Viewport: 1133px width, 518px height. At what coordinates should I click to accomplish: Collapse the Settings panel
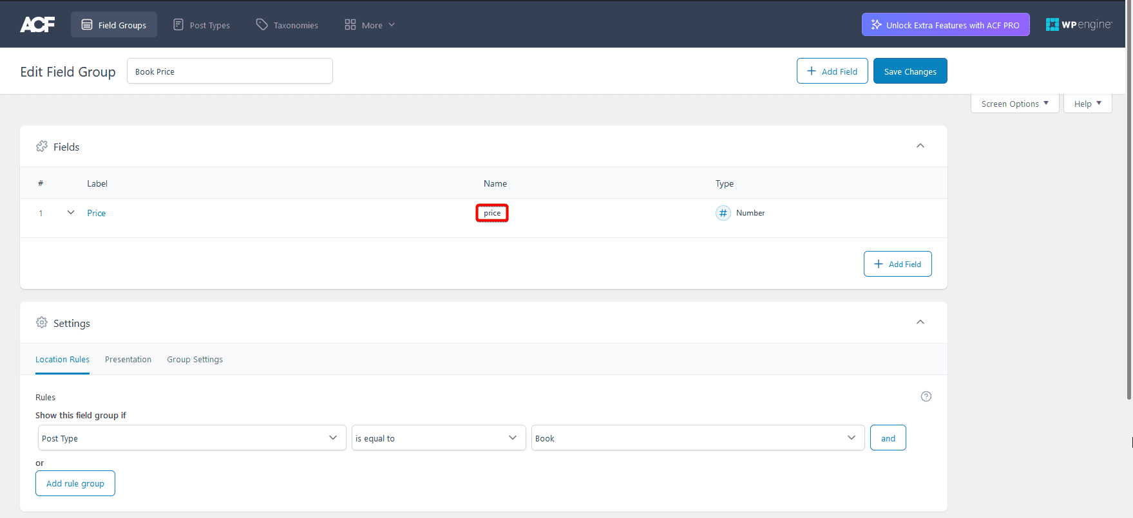point(920,322)
